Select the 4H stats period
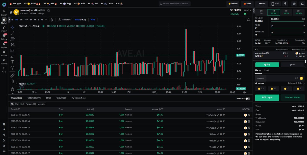Screen dimensions: 307x155 286,12
